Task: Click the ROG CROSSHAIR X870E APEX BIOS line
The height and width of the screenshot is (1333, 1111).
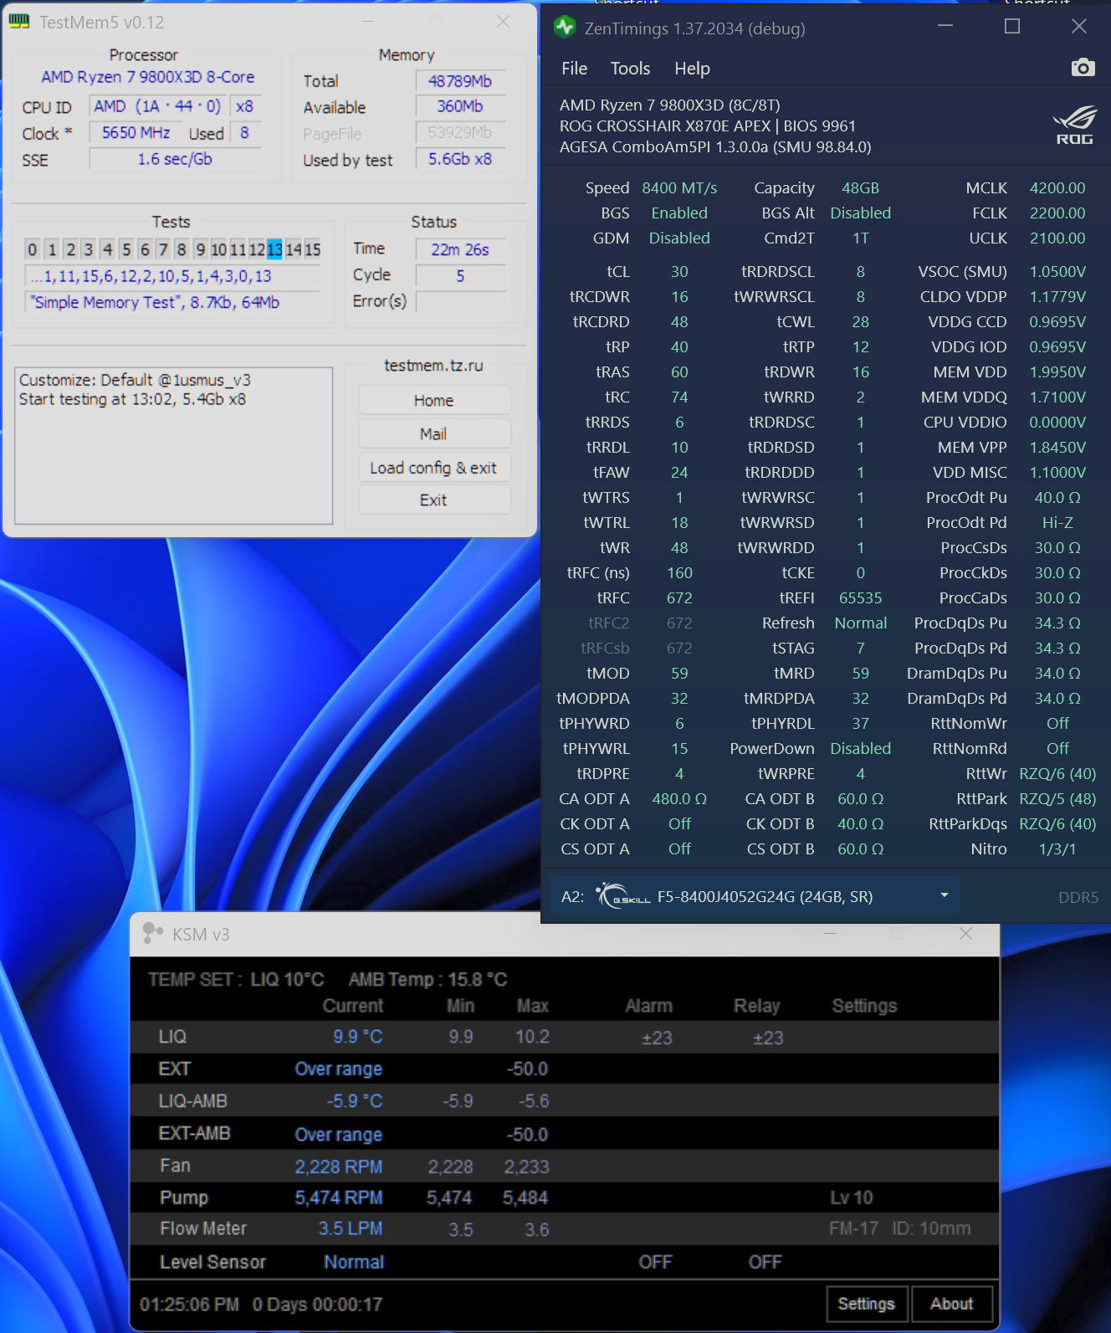Action: tap(708, 126)
